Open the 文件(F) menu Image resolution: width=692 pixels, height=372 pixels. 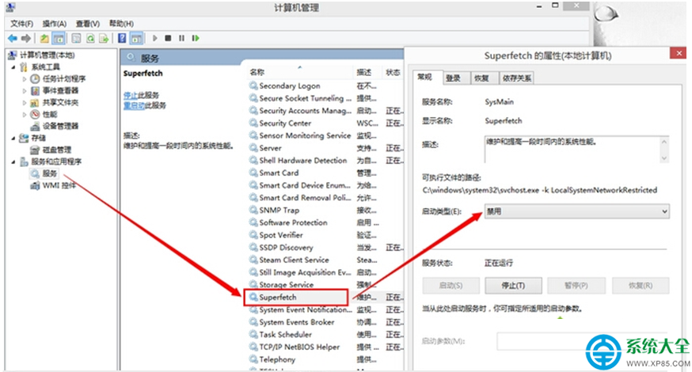coord(21,24)
